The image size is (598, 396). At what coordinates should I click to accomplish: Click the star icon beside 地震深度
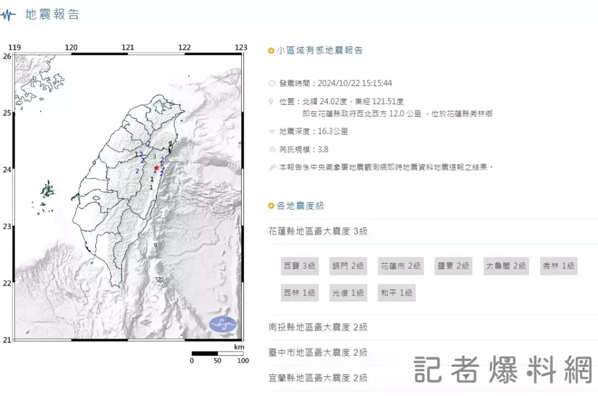point(271,132)
